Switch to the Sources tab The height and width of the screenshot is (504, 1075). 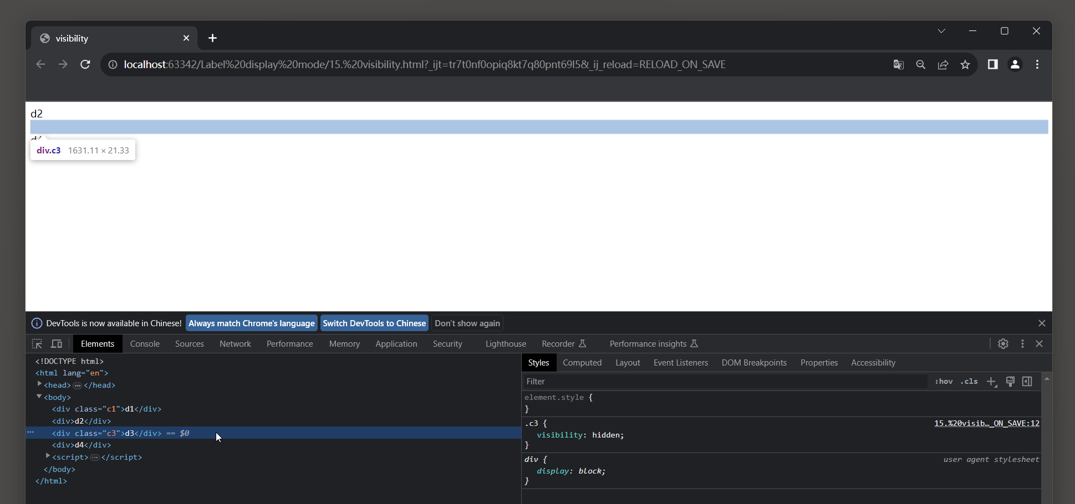(x=190, y=344)
